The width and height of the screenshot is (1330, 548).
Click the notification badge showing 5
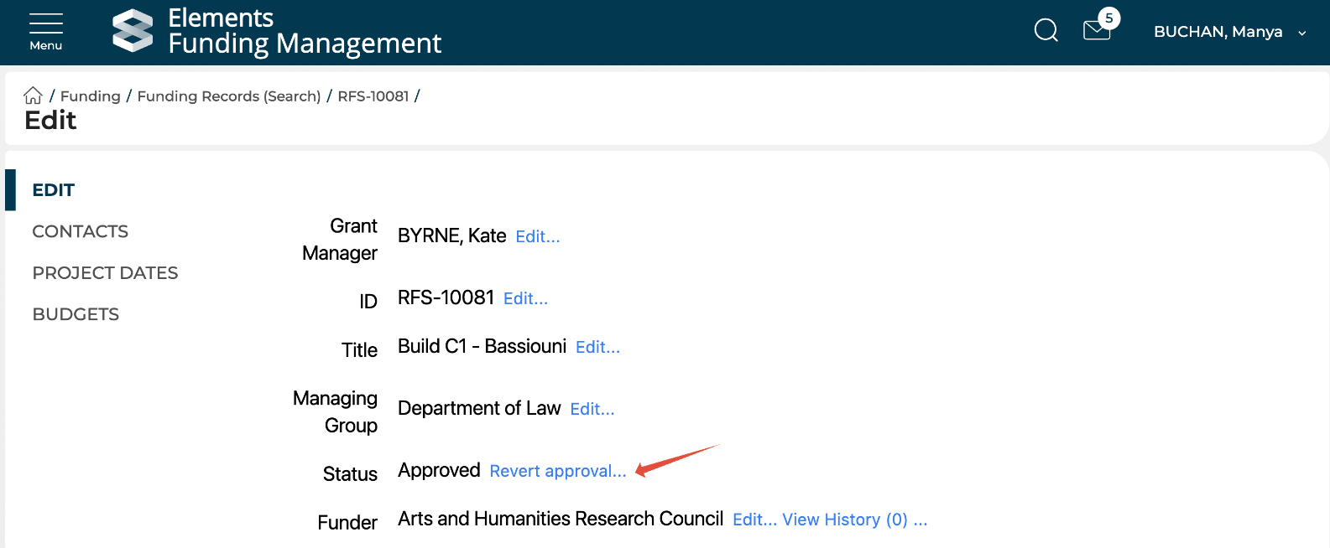(x=1108, y=18)
